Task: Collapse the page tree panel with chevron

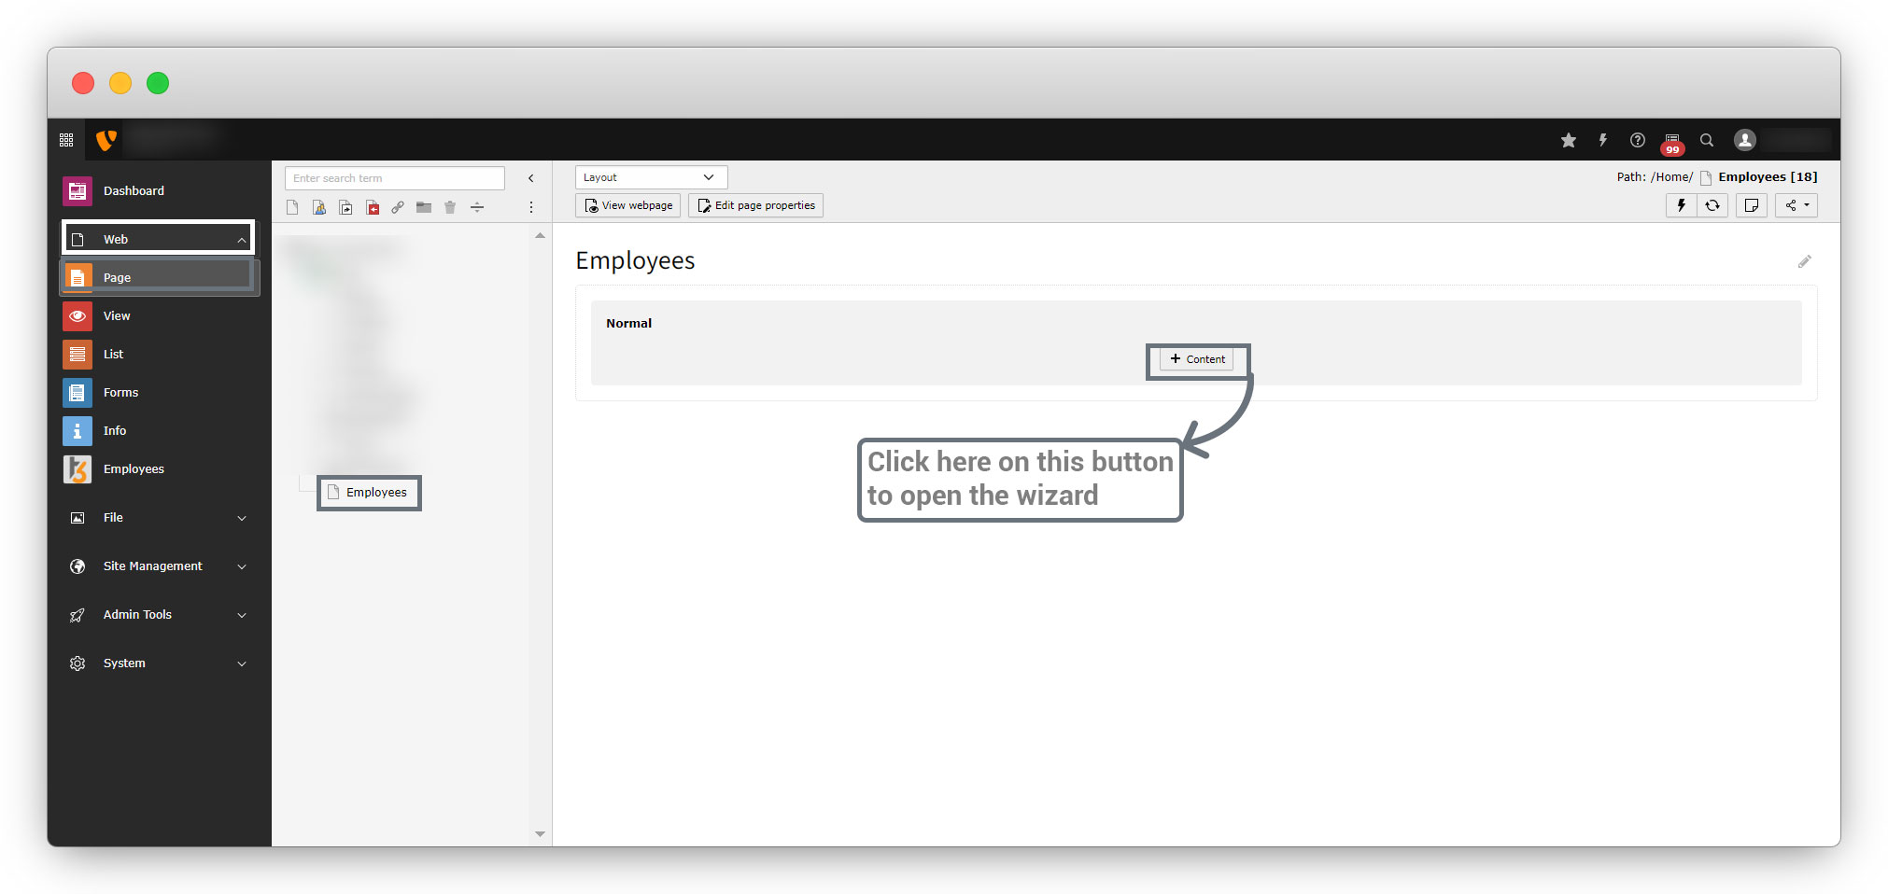Action: [x=530, y=178]
